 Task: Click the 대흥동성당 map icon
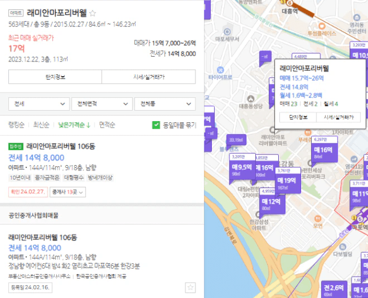pos(251,98)
